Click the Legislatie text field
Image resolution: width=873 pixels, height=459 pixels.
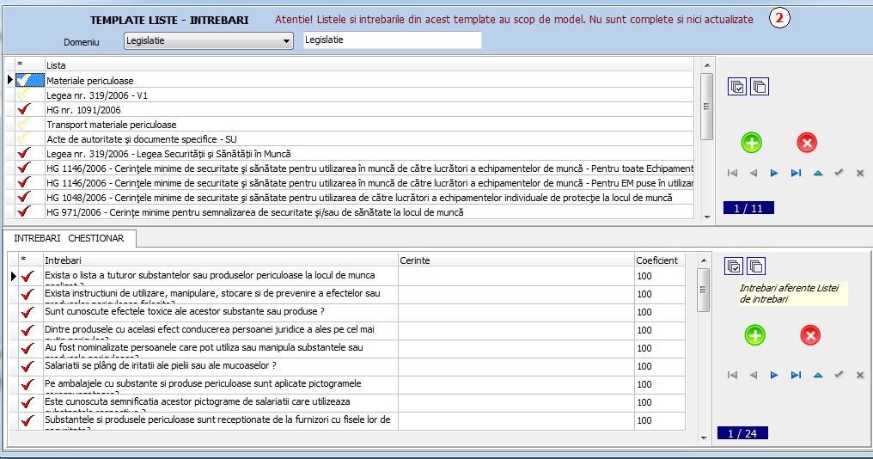point(392,40)
